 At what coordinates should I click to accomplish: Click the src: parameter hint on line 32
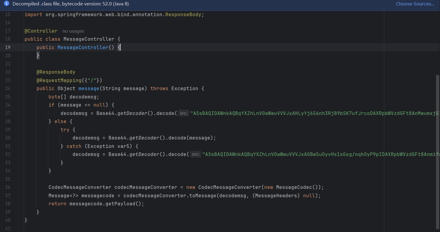195,154
